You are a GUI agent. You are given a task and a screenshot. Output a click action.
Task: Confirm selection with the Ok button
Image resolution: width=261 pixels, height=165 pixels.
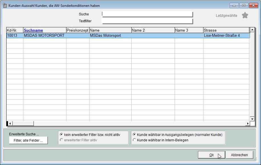tap(211, 155)
